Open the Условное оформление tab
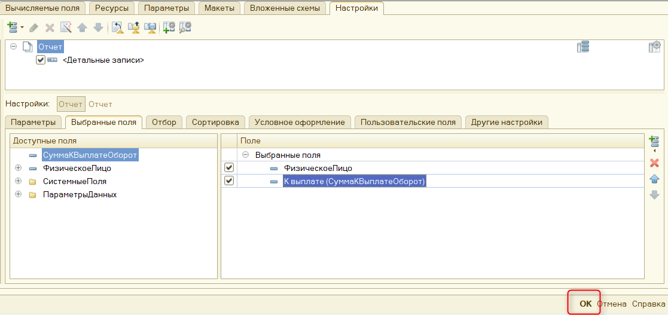 click(299, 122)
